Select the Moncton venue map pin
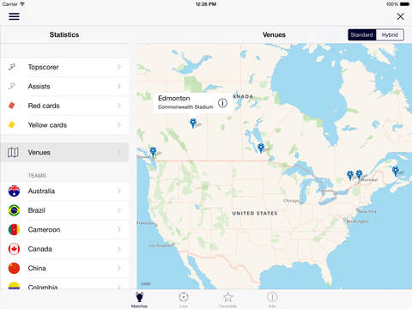Image resolution: width=412 pixels, height=309 pixels. coord(395,171)
